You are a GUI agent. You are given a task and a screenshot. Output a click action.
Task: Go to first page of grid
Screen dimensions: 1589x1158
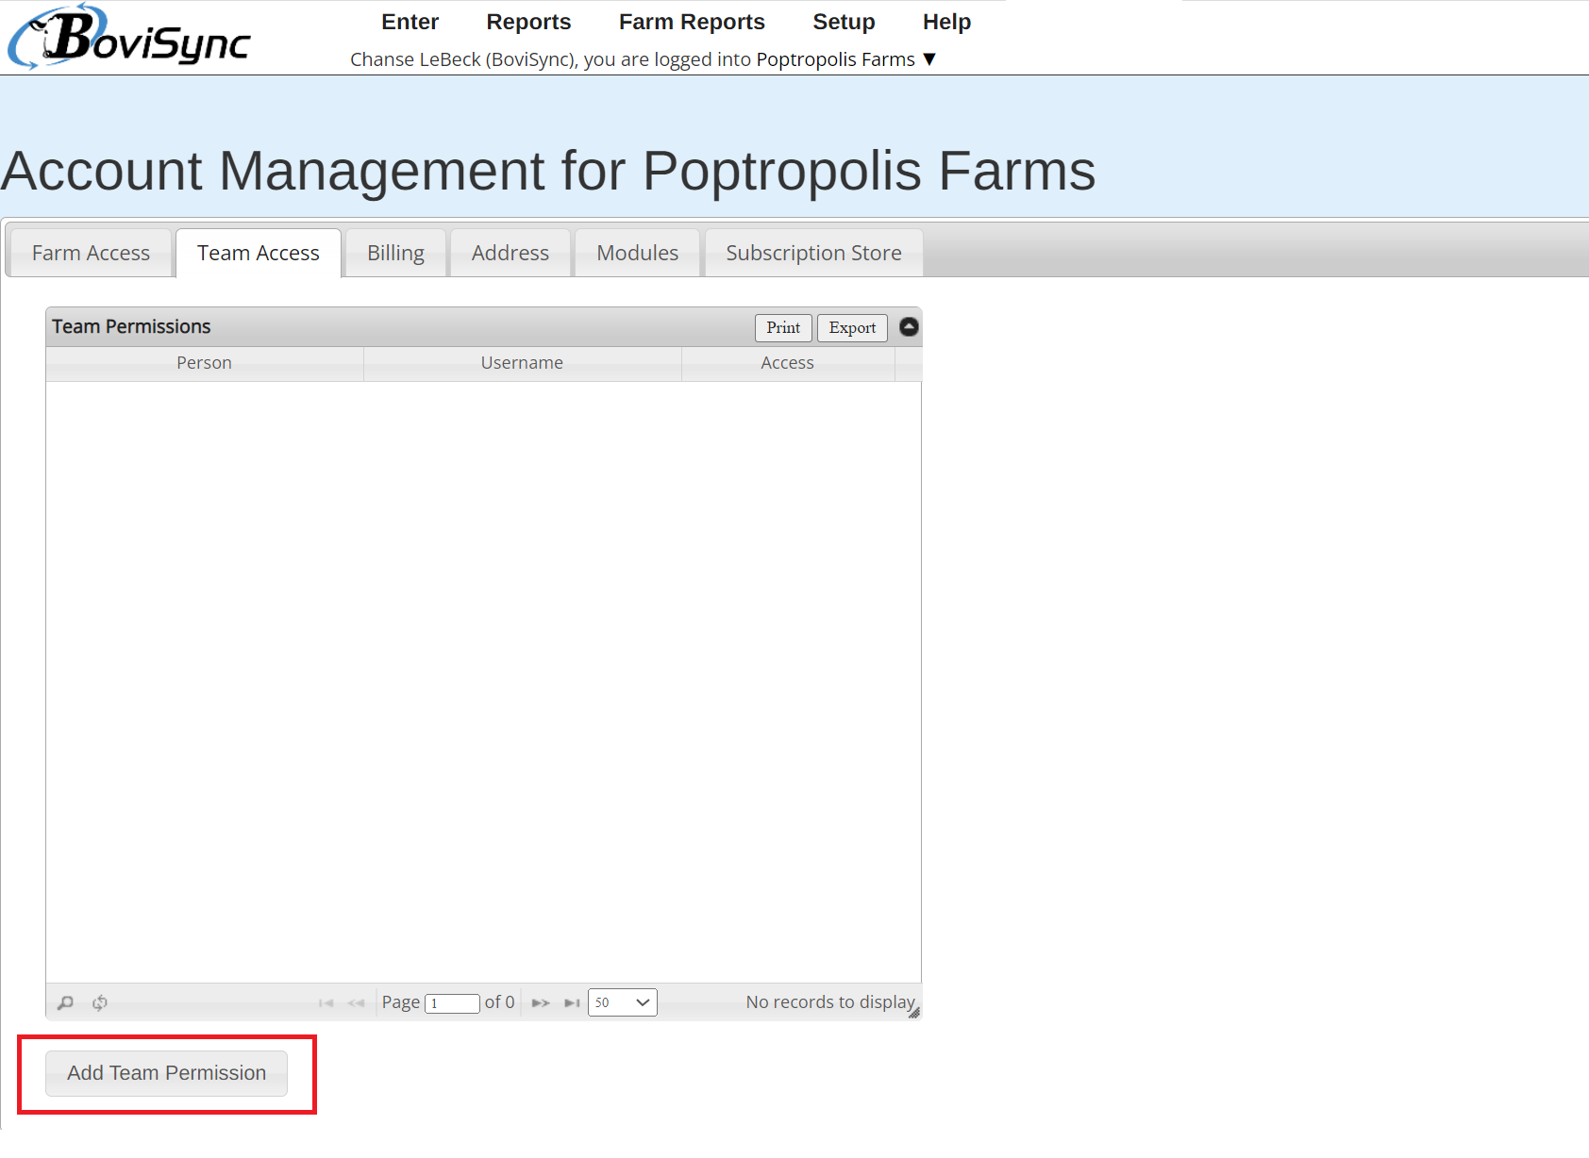coord(326,1002)
